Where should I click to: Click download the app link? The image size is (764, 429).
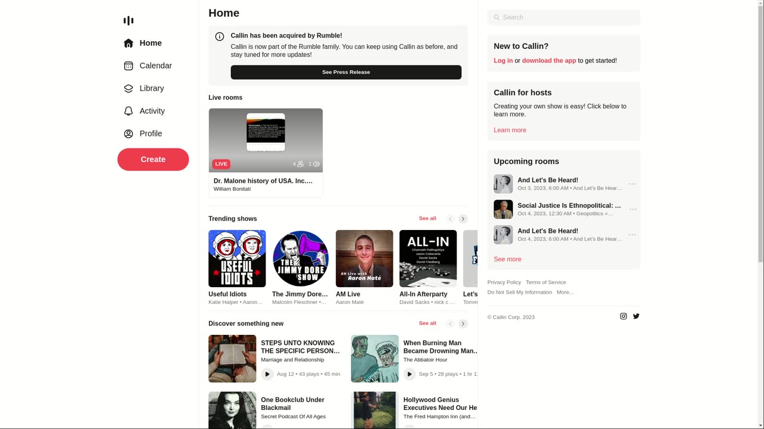[549, 61]
